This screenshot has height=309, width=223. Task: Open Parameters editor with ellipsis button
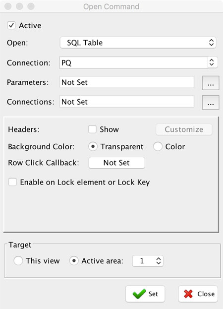coord(211,83)
